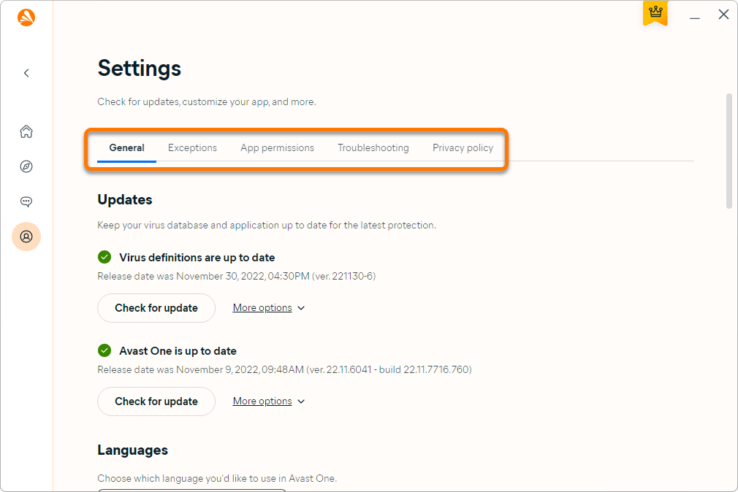Switch to the Exceptions tab
The width and height of the screenshot is (738, 492).
coord(192,147)
